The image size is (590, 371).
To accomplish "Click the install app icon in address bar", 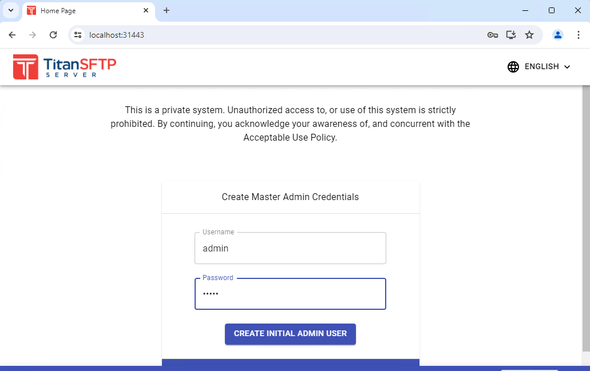I will [x=511, y=35].
